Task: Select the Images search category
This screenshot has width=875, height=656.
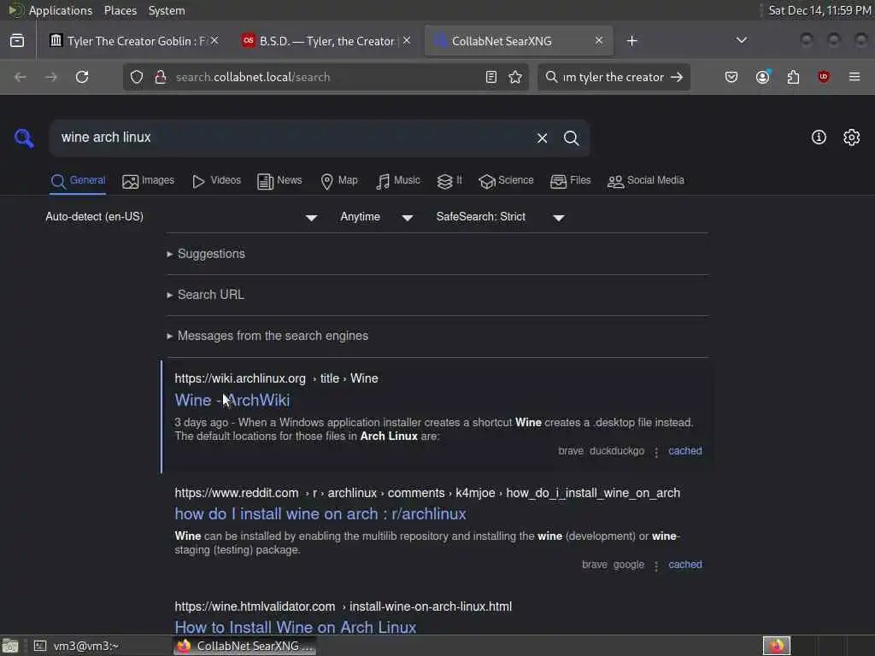Action: tap(149, 181)
